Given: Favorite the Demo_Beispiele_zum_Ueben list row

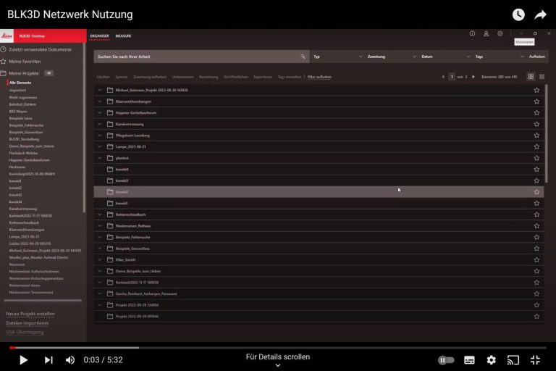Looking at the screenshot, I should tap(536, 271).
